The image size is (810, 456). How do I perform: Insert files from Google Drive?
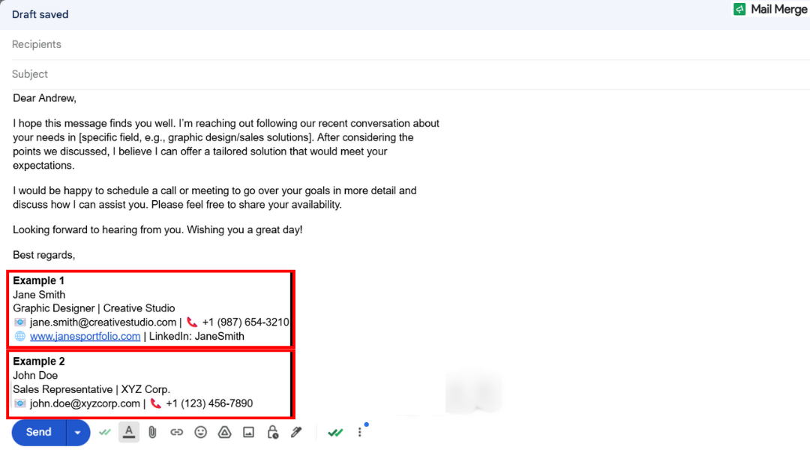coord(225,432)
